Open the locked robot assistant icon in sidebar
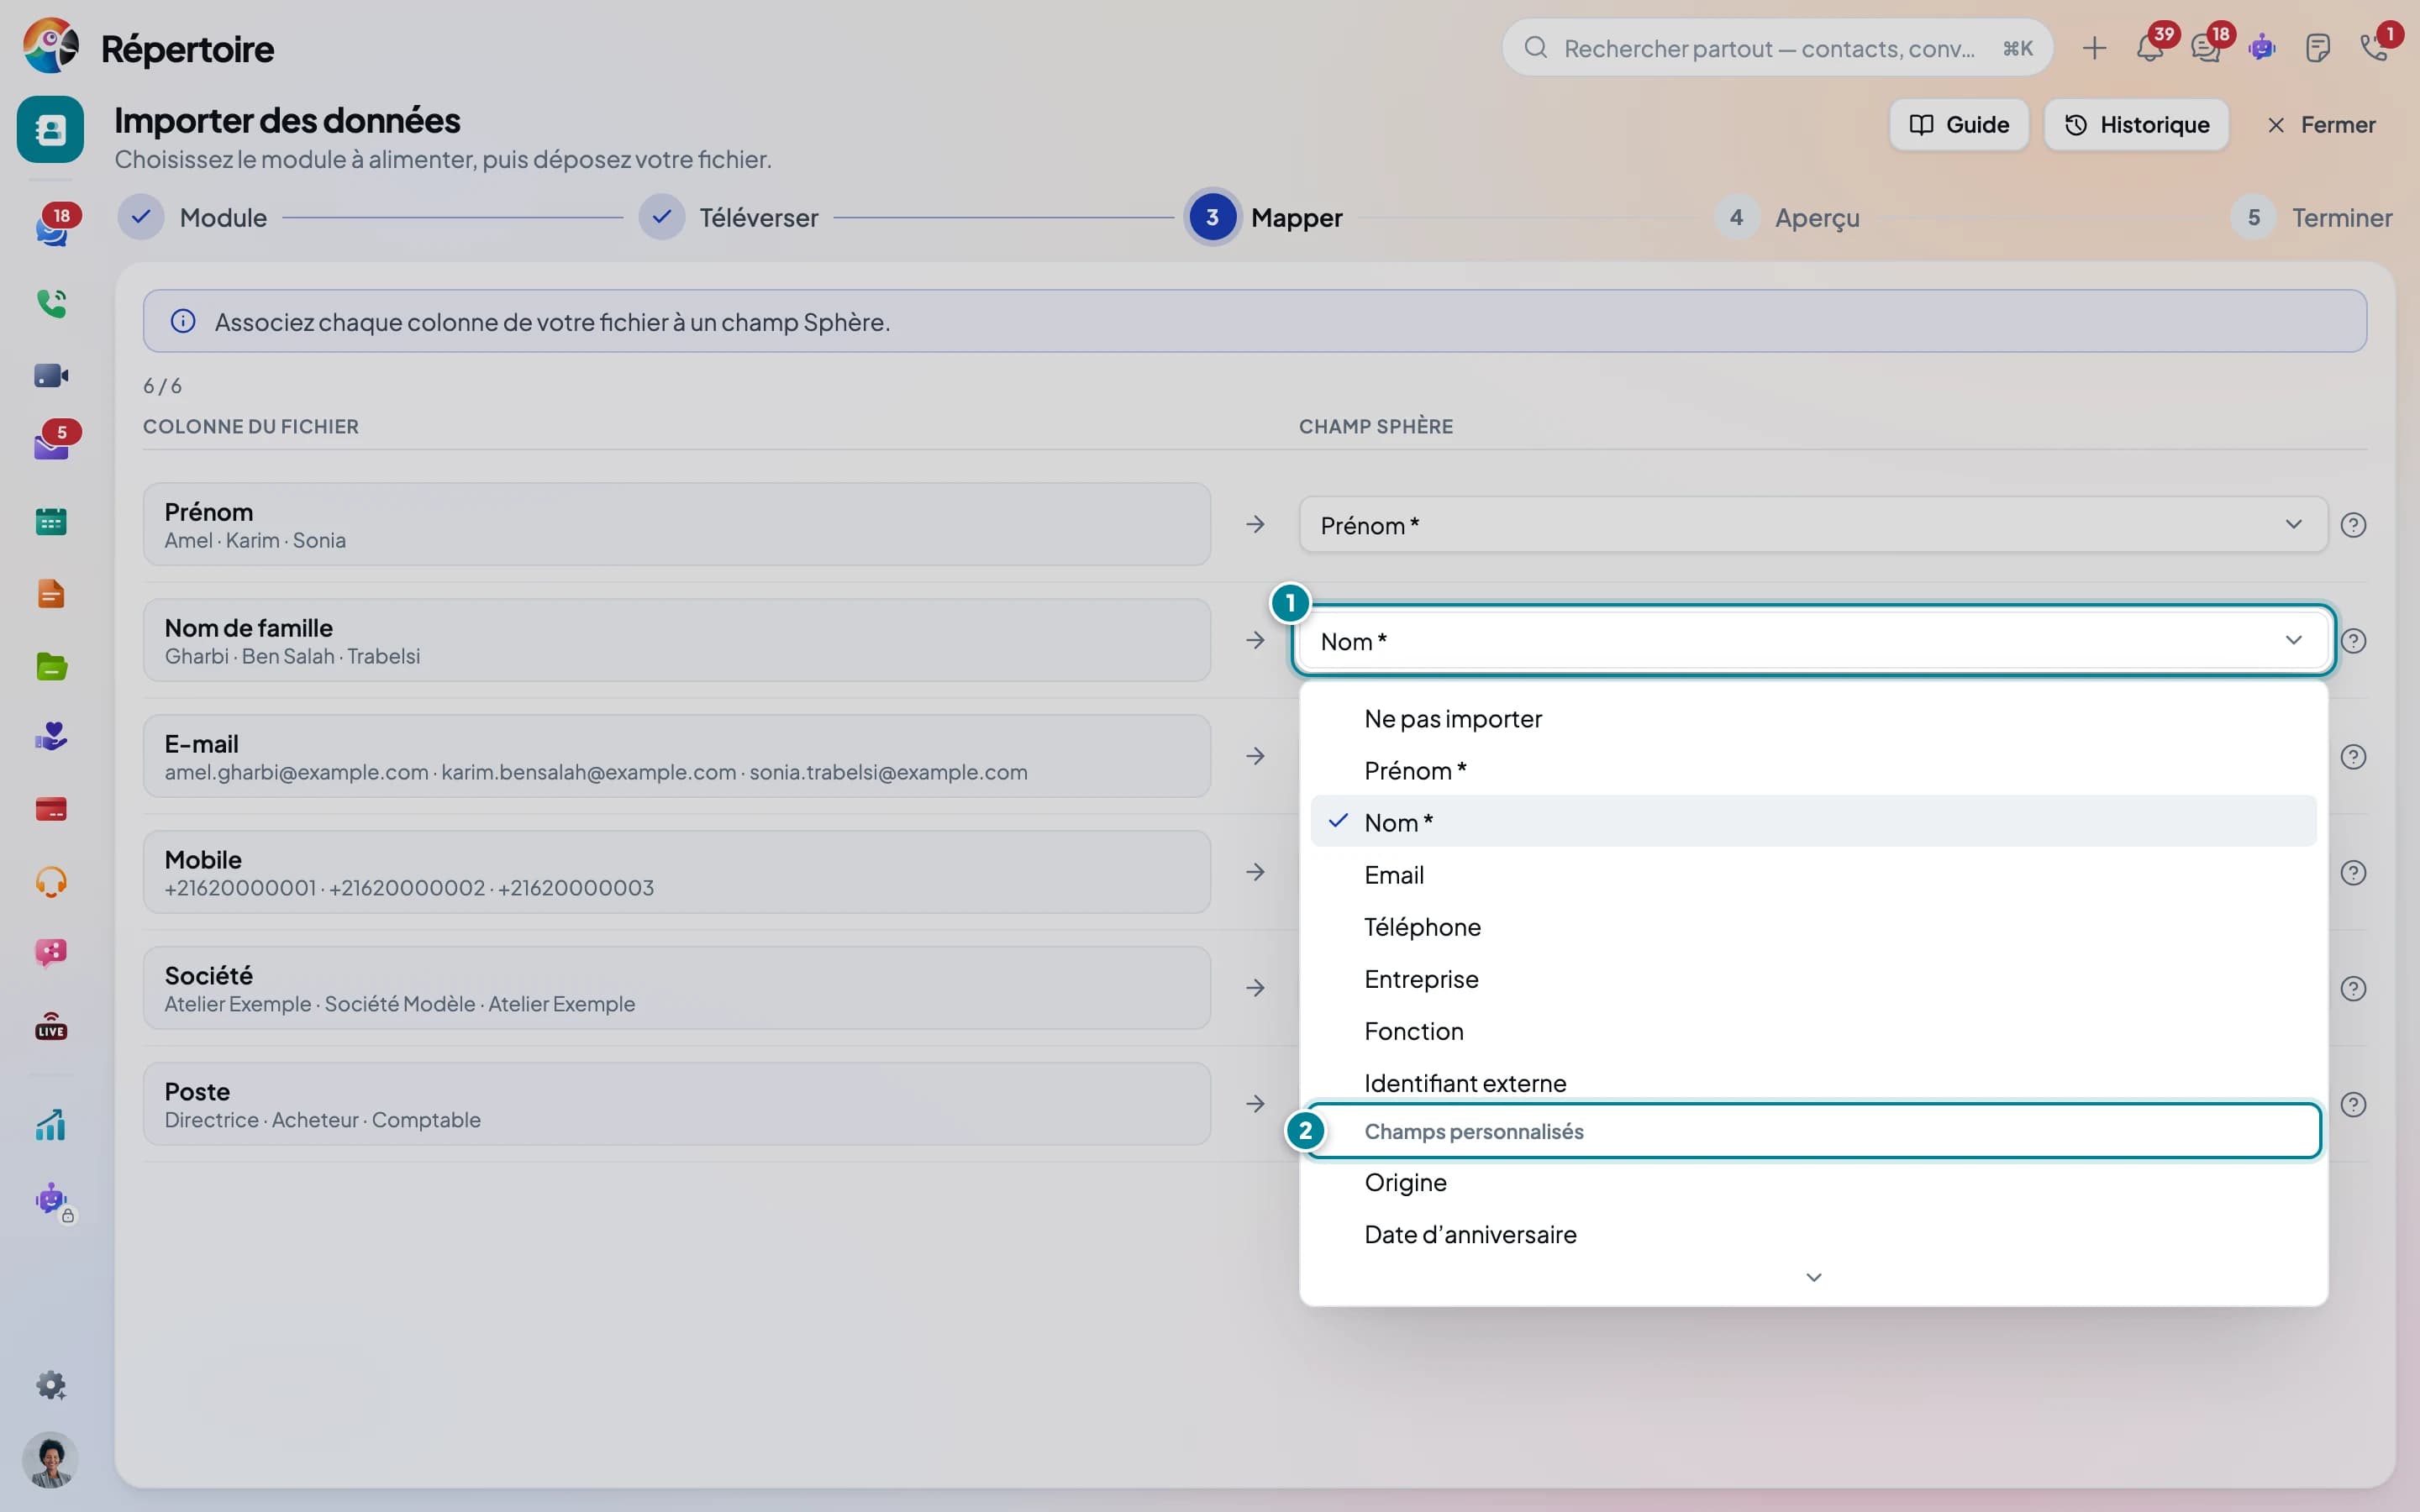 pyautogui.click(x=51, y=1200)
